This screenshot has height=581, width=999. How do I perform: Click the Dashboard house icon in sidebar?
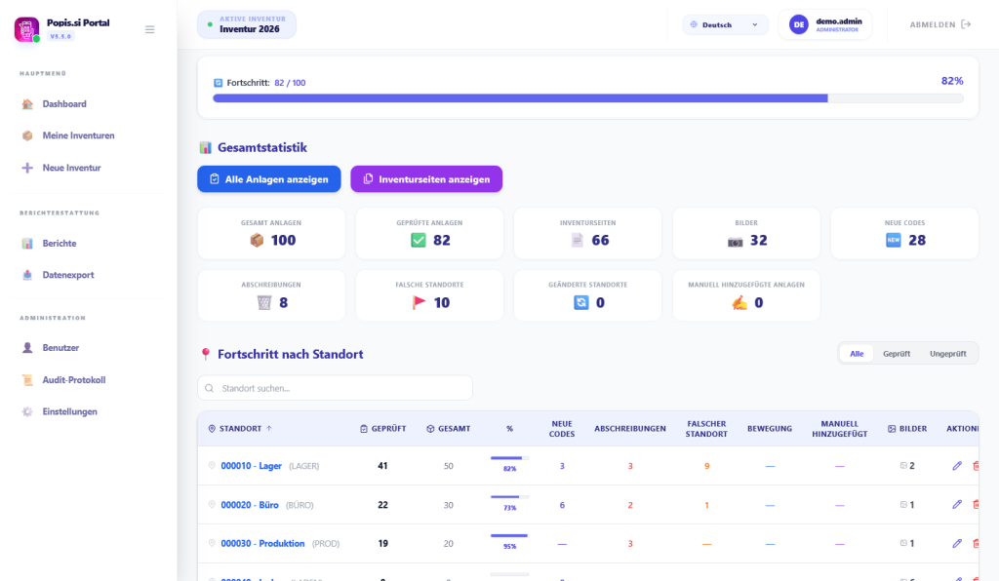(27, 104)
